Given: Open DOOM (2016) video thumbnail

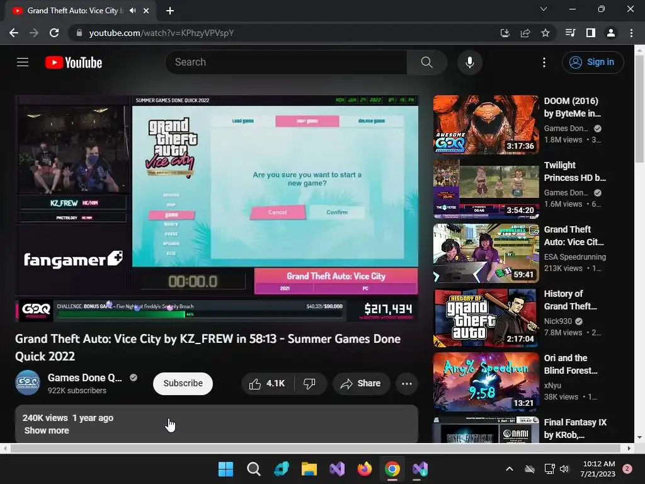Looking at the screenshot, I should 486,125.
